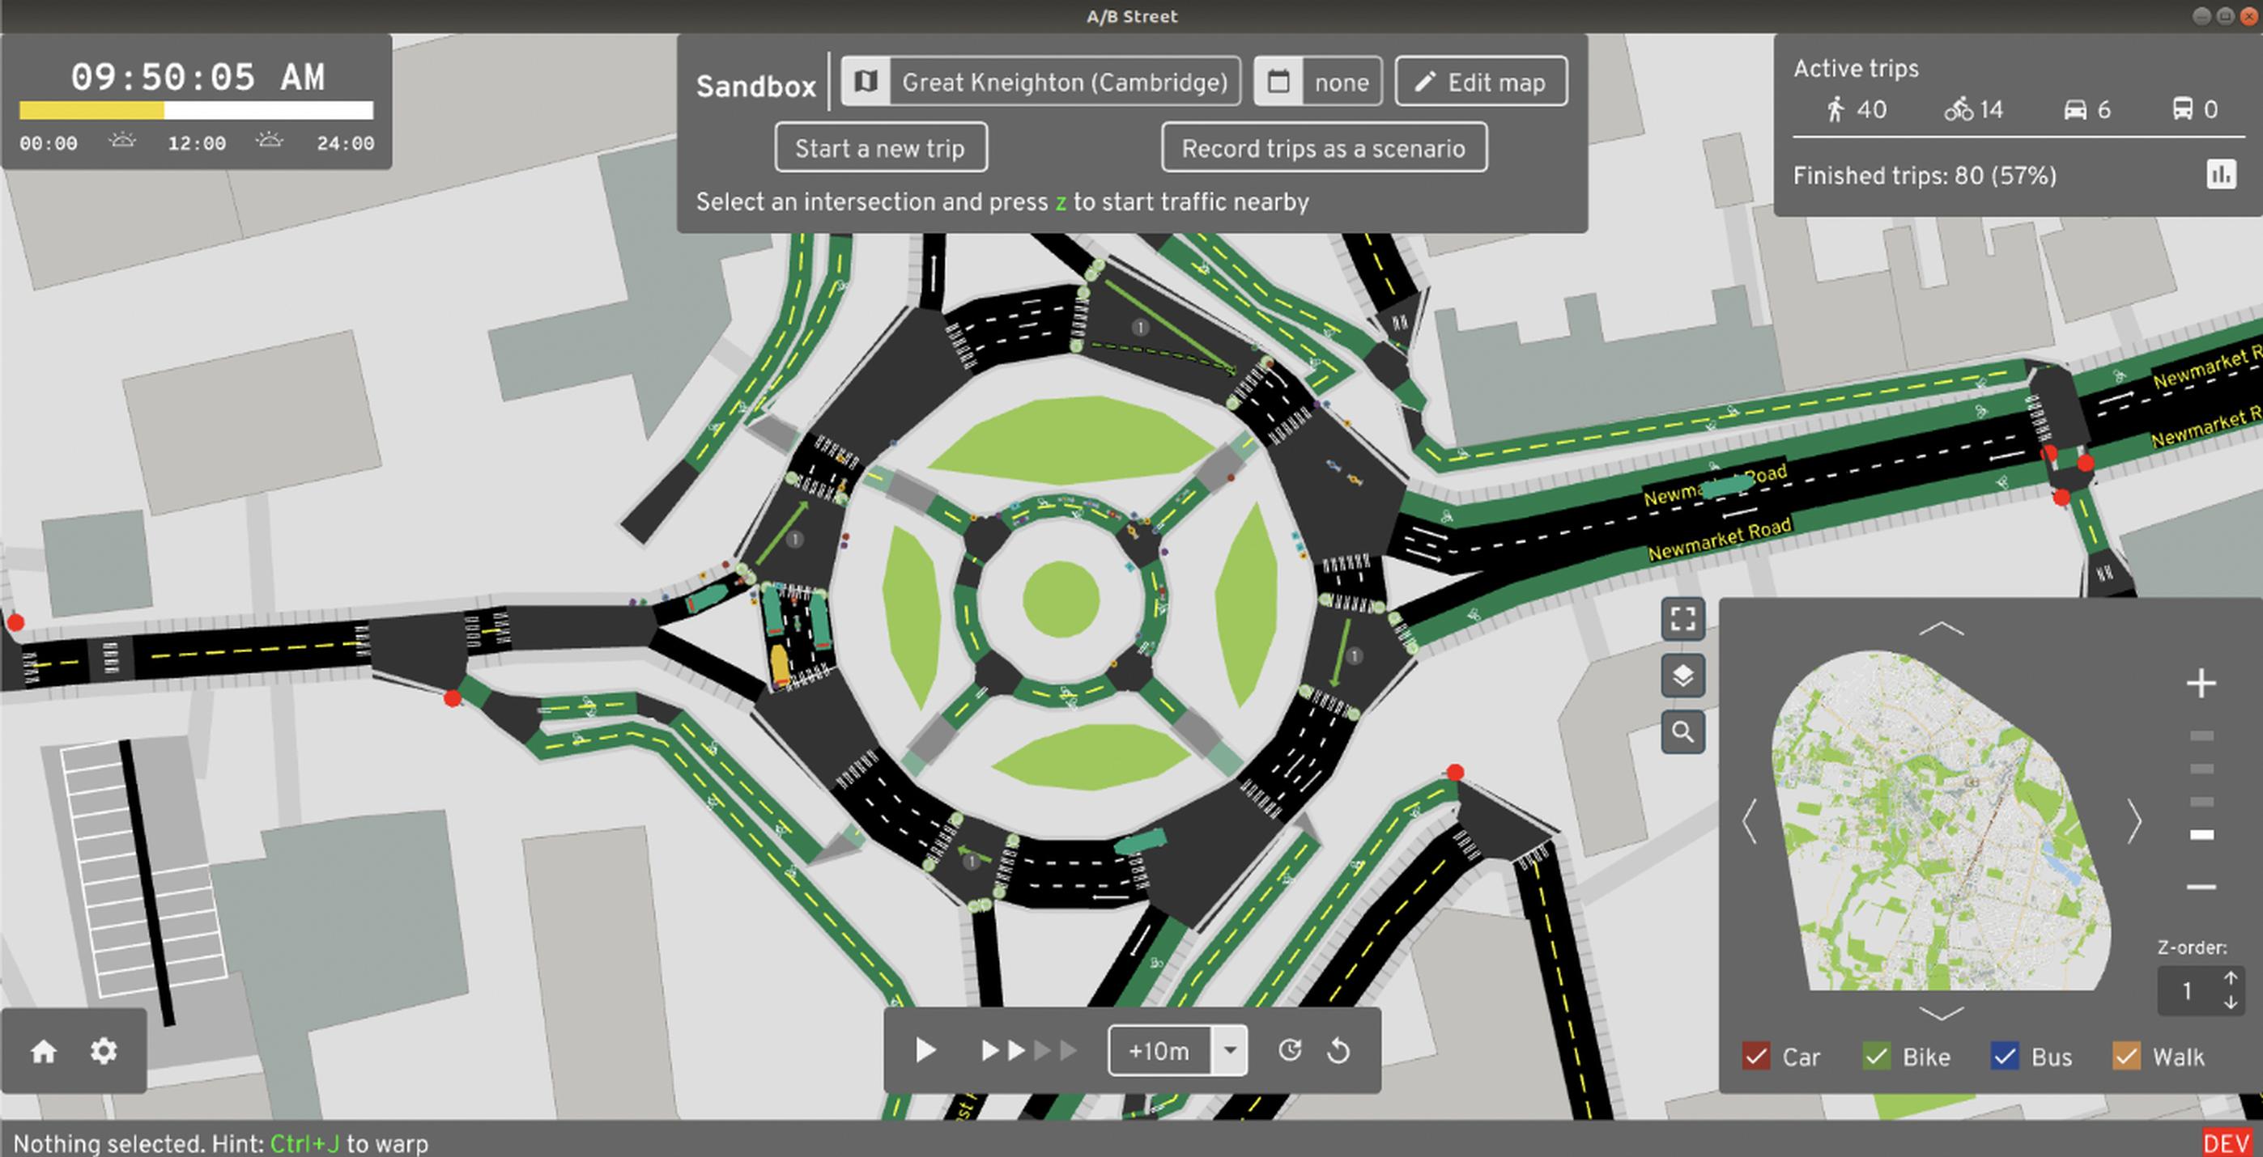Click Record trips as a scenario

tap(1323, 147)
